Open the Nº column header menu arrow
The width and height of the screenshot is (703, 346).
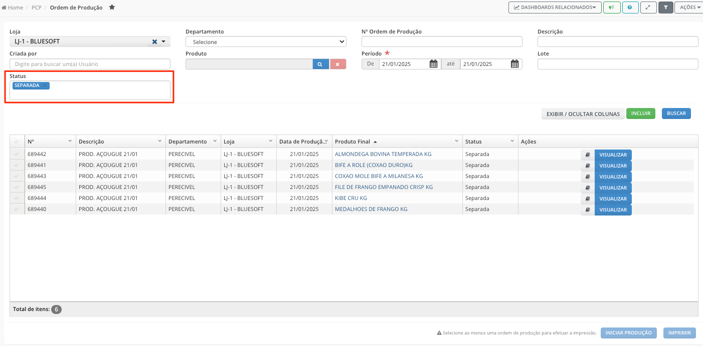pos(69,141)
